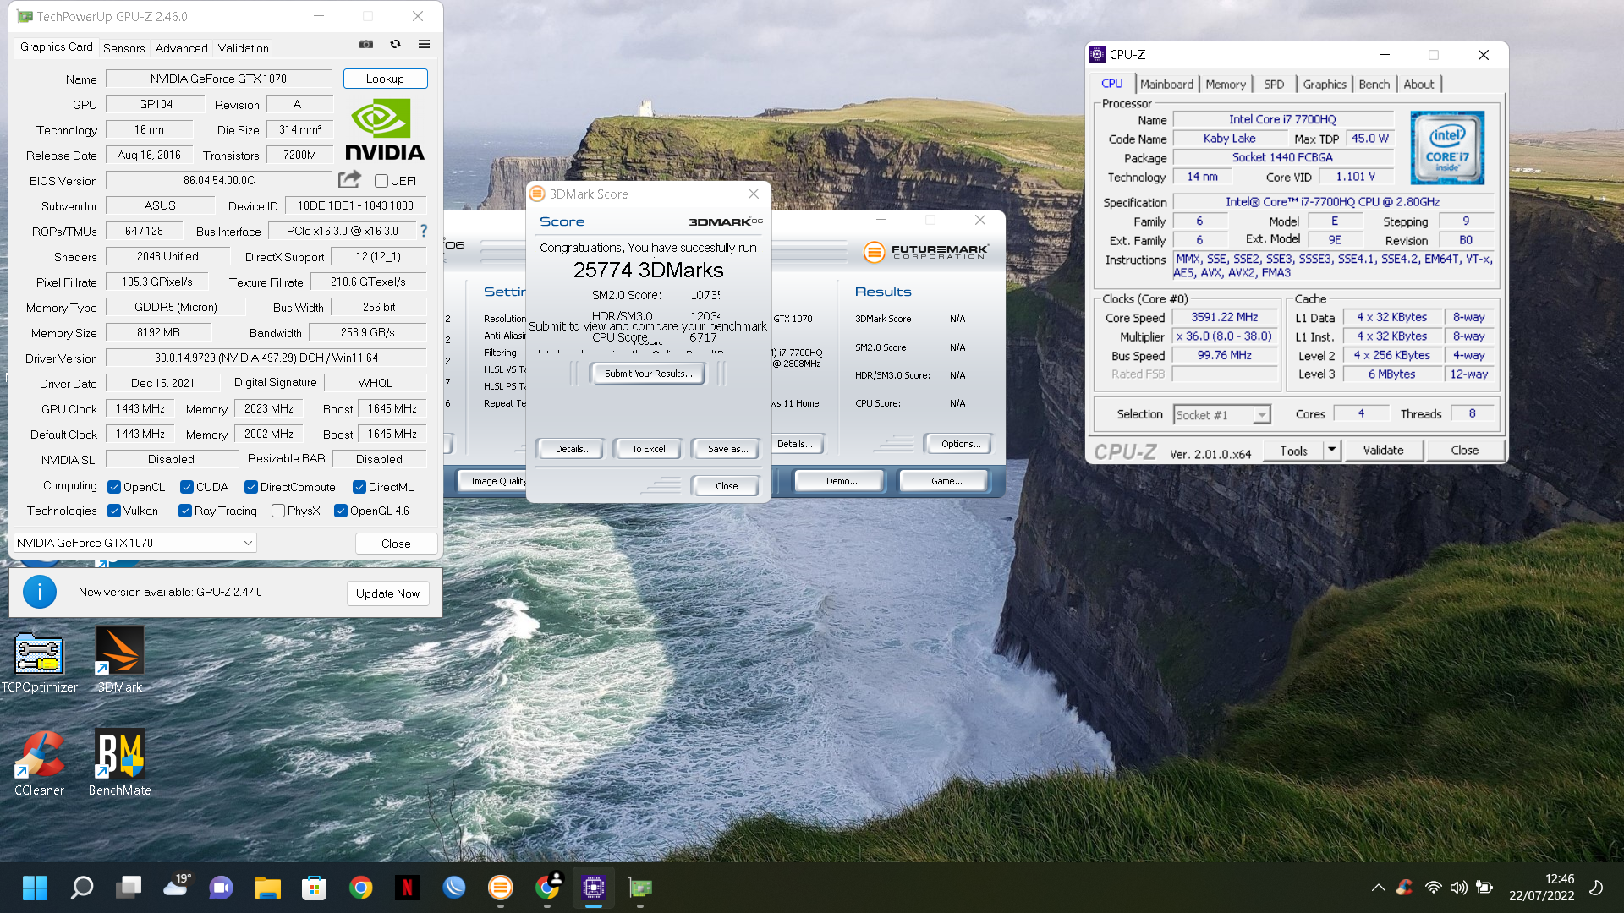Click the Lookup button in GPU-Z
Image resolution: width=1624 pixels, height=913 pixels.
386,79
